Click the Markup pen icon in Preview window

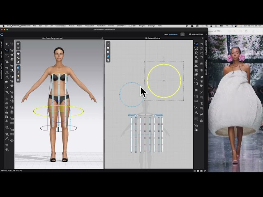point(253,31)
